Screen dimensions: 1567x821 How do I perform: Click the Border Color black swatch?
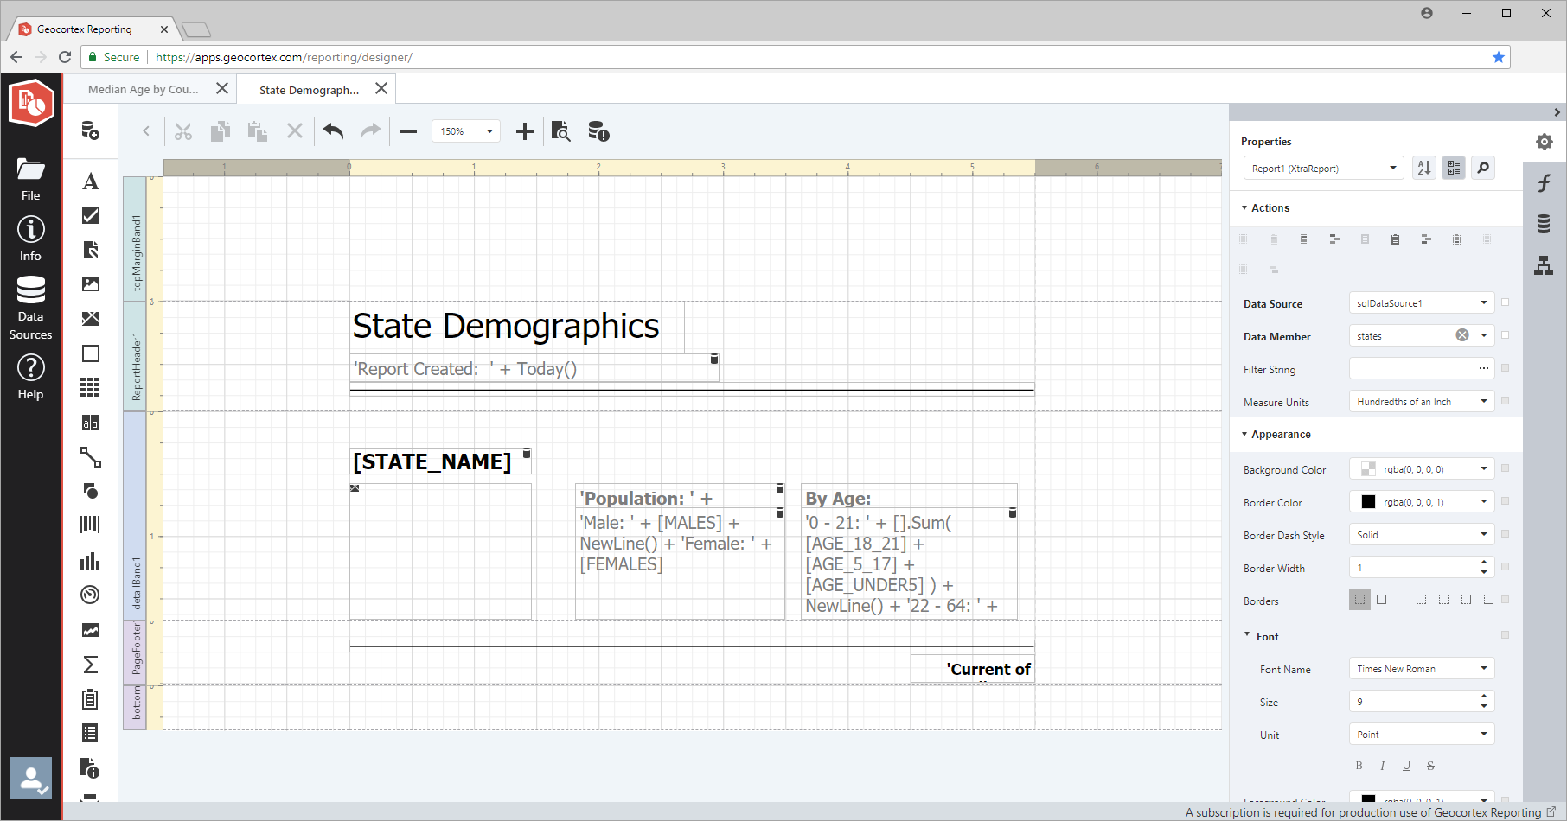[x=1368, y=502]
